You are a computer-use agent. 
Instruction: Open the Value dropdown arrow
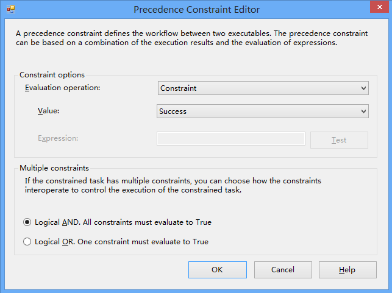(x=363, y=111)
